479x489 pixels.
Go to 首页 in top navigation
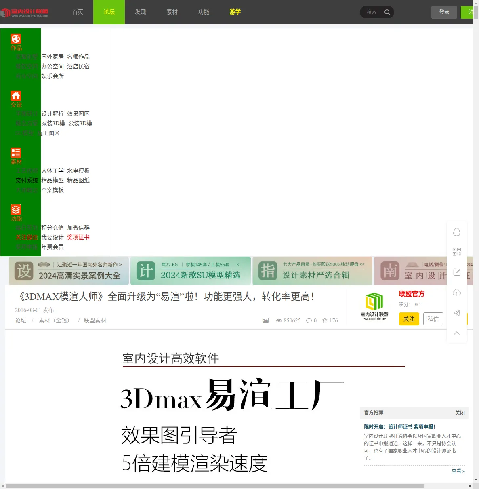click(78, 12)
